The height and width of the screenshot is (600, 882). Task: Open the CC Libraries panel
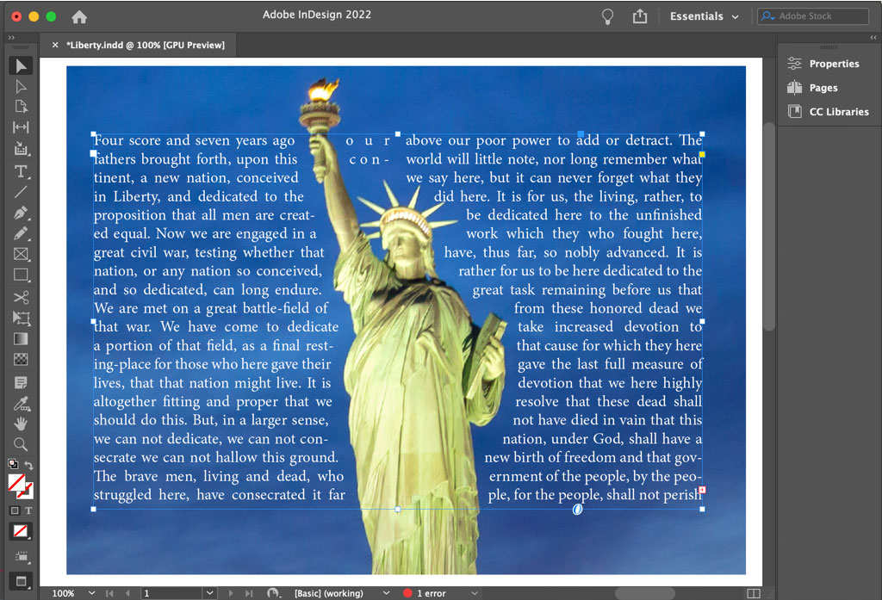829,112
